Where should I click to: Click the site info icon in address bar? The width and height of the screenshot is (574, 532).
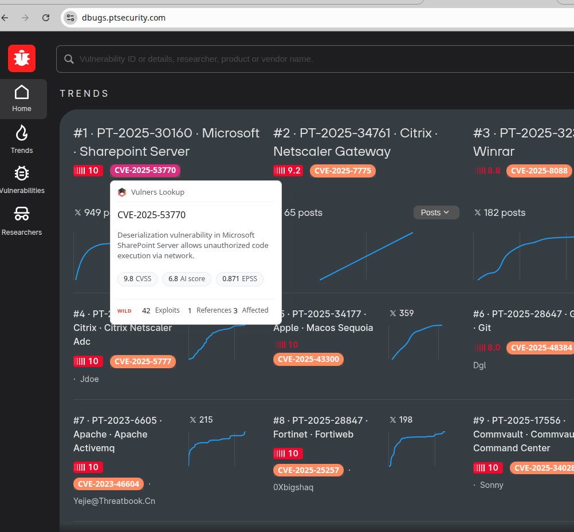coord(70,18)
